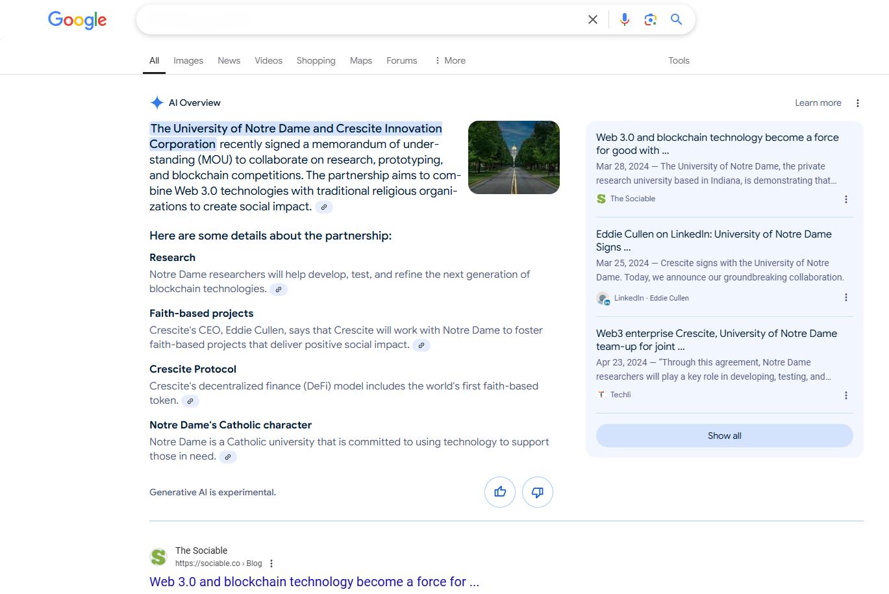Click the magnifying glass search button

[x=676, y=19]
